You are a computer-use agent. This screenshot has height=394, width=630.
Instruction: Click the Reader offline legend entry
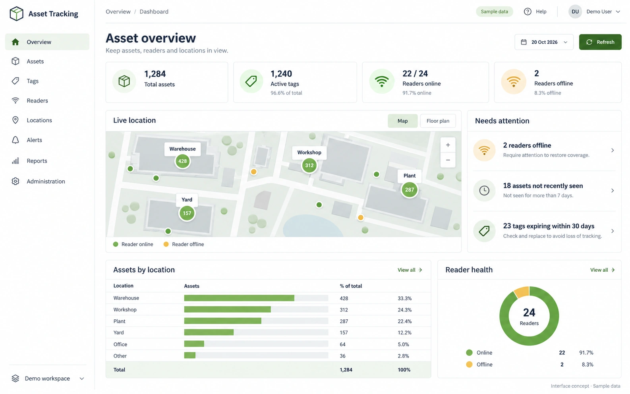pyautogui.click(x=184, y=244)
